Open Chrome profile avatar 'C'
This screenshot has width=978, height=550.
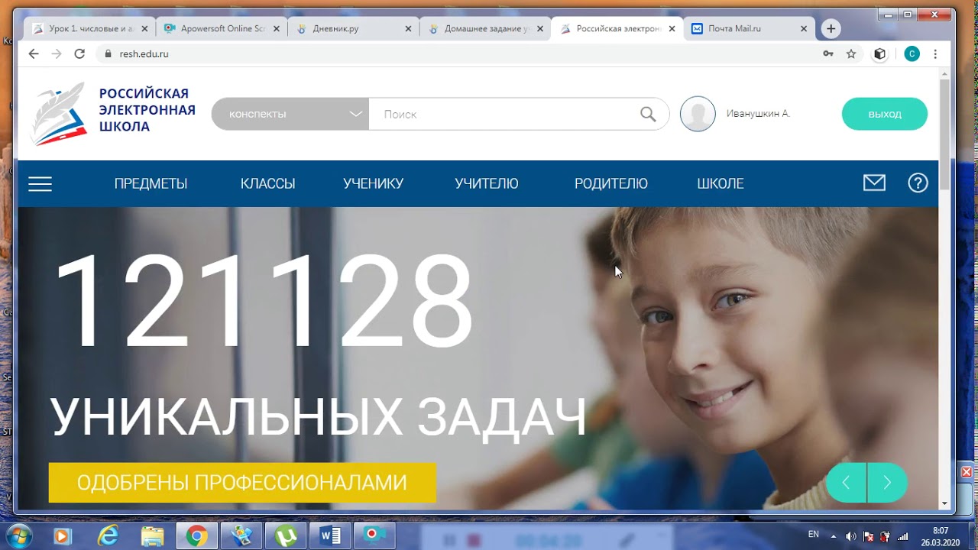(x=912, y=53)
